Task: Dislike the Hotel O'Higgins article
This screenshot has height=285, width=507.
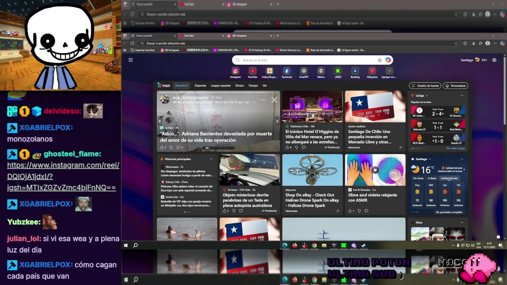Action: [296, 147]
